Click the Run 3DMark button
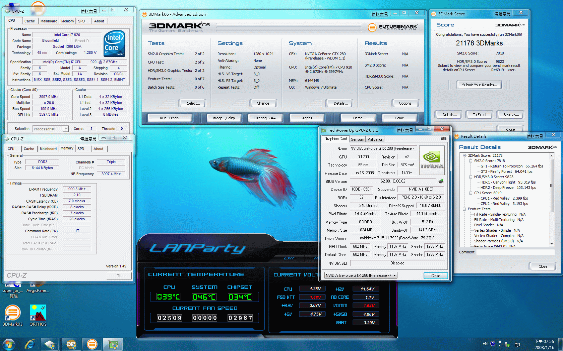This screenshot has height=351, width=563. [x=170, y=118]
